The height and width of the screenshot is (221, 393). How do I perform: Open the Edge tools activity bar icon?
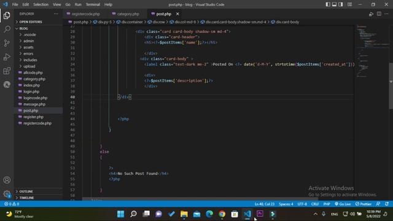7,85
